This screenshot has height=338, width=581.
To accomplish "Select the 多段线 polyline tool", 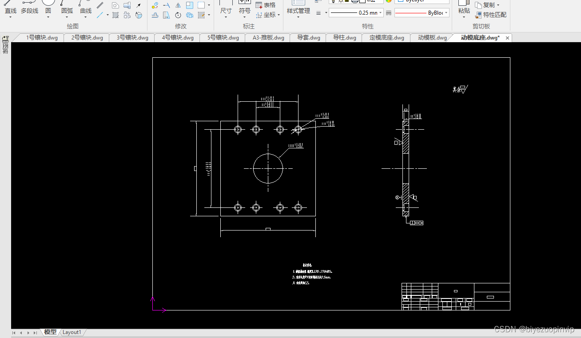I will (x=29, y=7).
